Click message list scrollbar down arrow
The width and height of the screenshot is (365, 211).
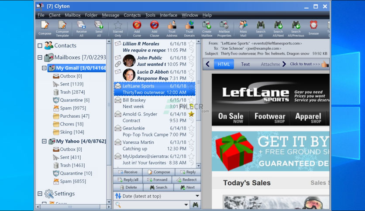[199, 166]
